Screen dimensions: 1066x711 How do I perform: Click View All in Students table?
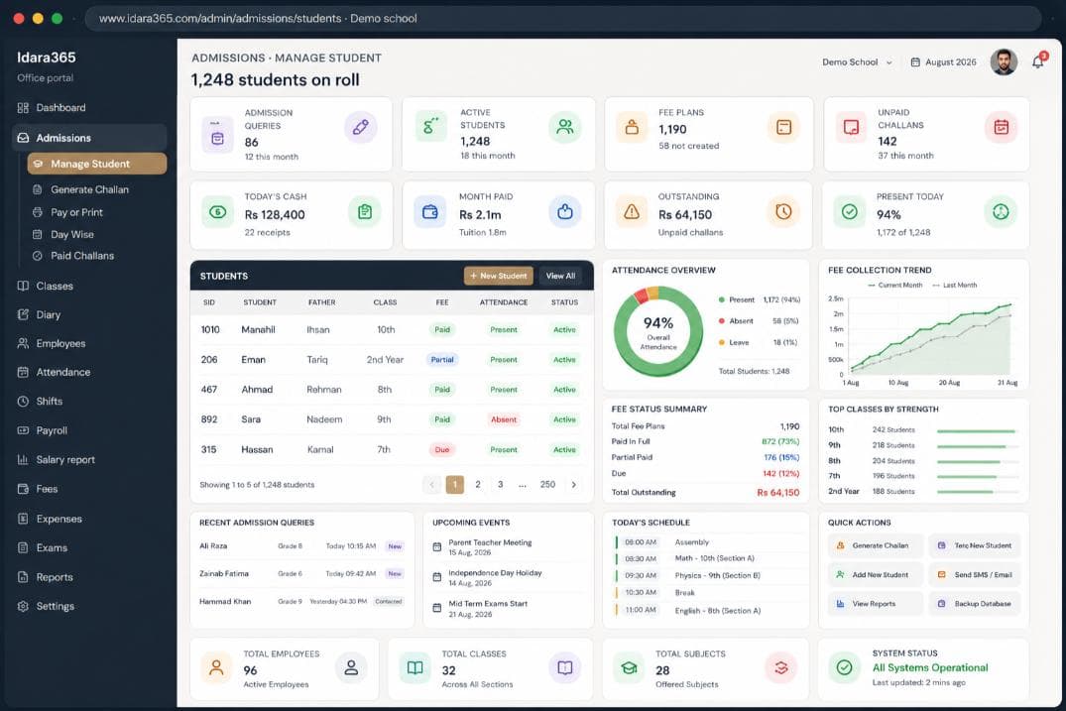pos(560,276)
